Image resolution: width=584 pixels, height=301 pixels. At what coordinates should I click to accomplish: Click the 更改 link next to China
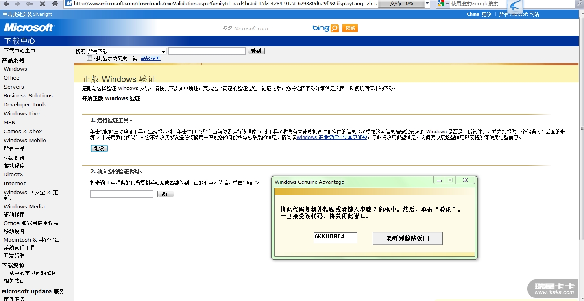point(486,14)
